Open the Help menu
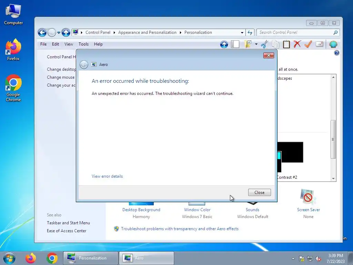 tap(98, 44)
